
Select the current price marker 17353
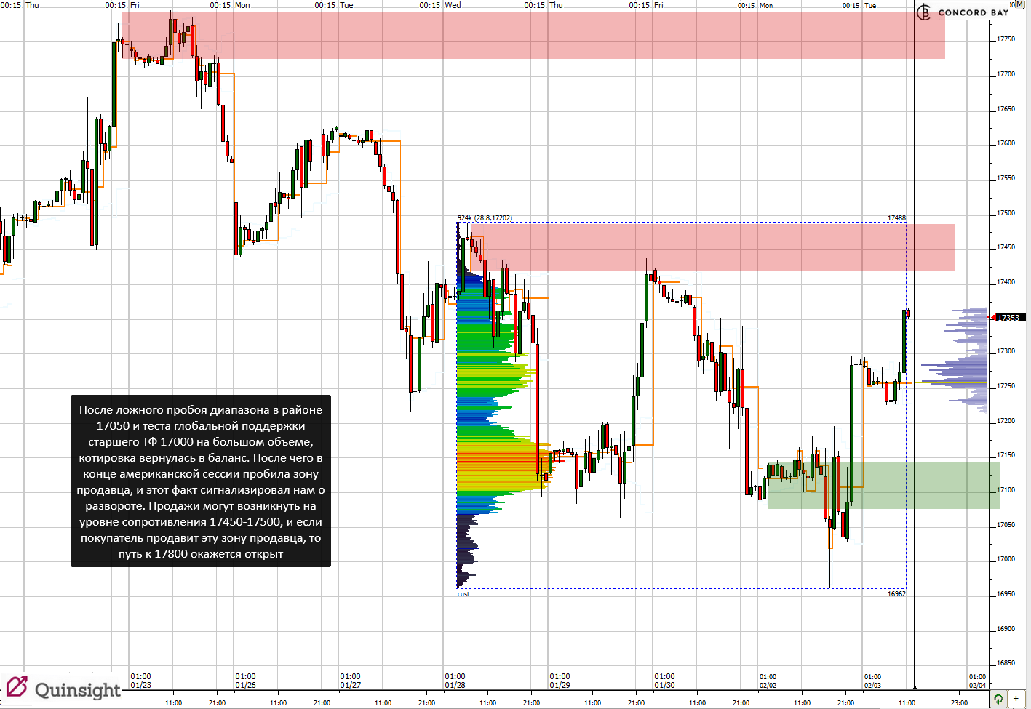[1008, 318]
